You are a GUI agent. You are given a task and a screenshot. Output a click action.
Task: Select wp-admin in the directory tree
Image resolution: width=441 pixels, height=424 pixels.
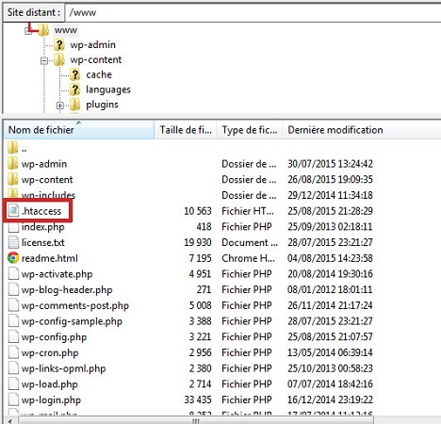click(x=93, y=45)
